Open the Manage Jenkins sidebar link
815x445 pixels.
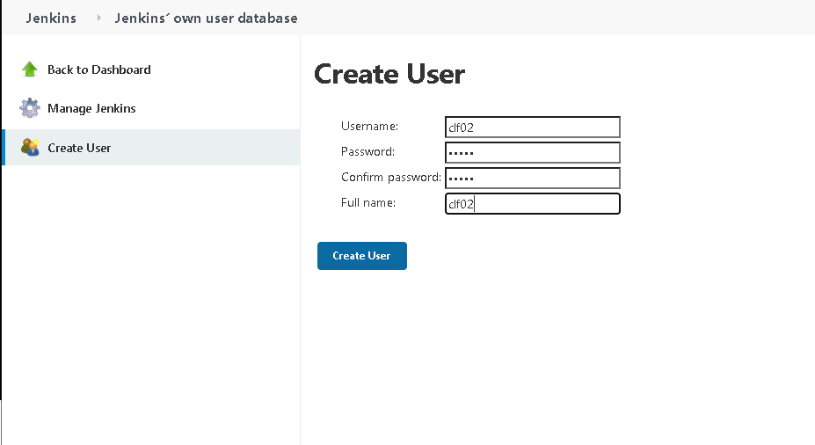pos(91,109)
